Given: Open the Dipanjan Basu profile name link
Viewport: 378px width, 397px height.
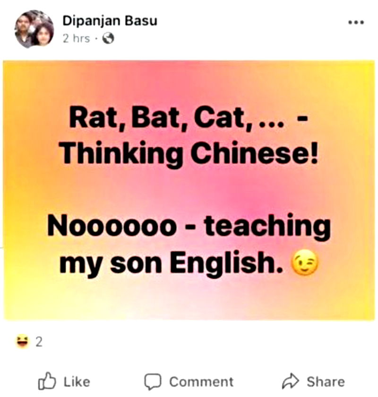Looking at the screenshot, I should 110,20.
